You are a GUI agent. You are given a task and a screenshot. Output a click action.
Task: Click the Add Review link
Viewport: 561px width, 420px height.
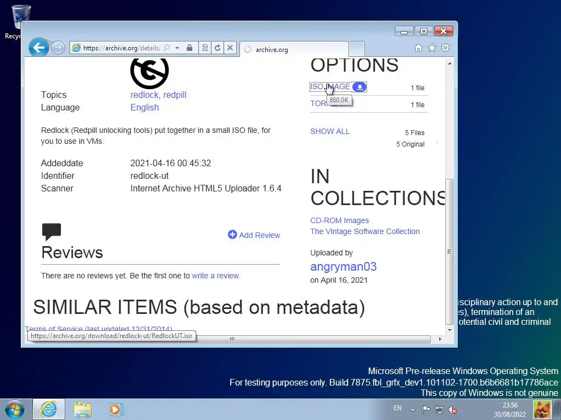[x=259, y=235]
